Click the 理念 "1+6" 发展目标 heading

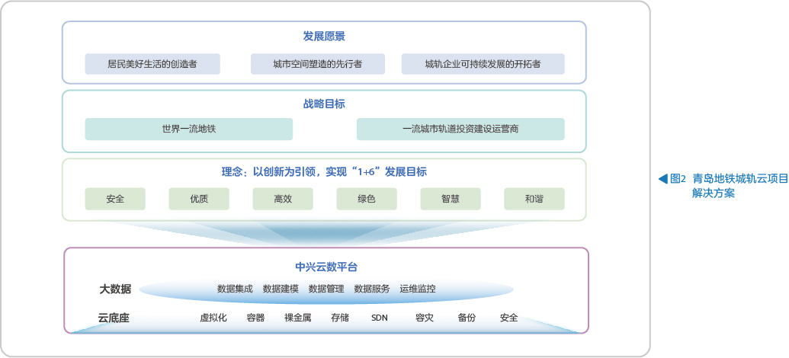[324, 172]
